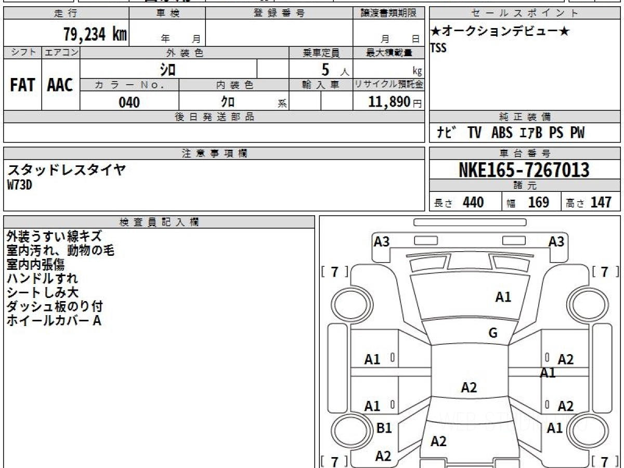This screenshot has height=468, width=624.
Task: Click the "カラーNo." header
Action: [x=129, y=85]
